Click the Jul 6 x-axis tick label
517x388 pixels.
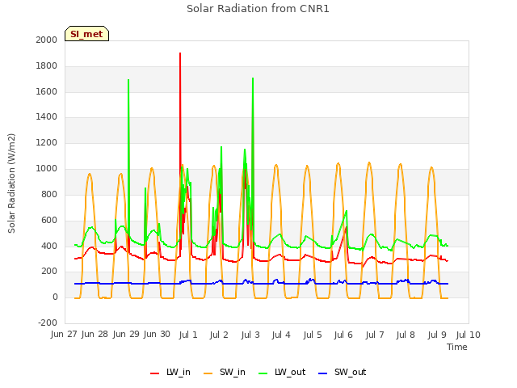point(343,335)
